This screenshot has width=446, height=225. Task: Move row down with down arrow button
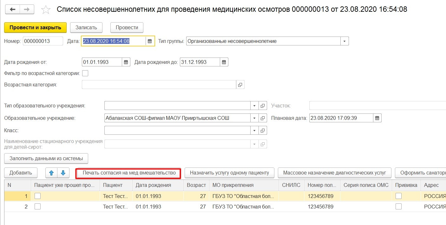click(x=63, y=173)
